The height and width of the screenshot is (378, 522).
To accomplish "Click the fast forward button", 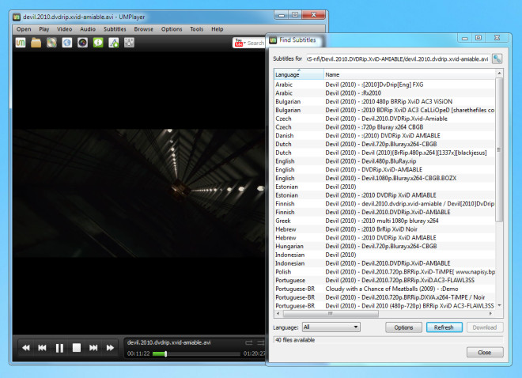I will [x=110, y=348].
